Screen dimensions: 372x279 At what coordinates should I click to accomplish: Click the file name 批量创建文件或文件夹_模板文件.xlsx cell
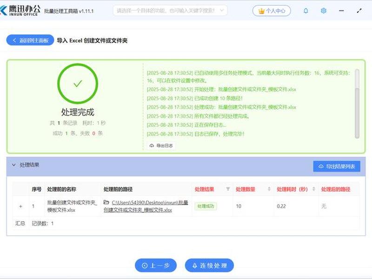pos(72,206)
